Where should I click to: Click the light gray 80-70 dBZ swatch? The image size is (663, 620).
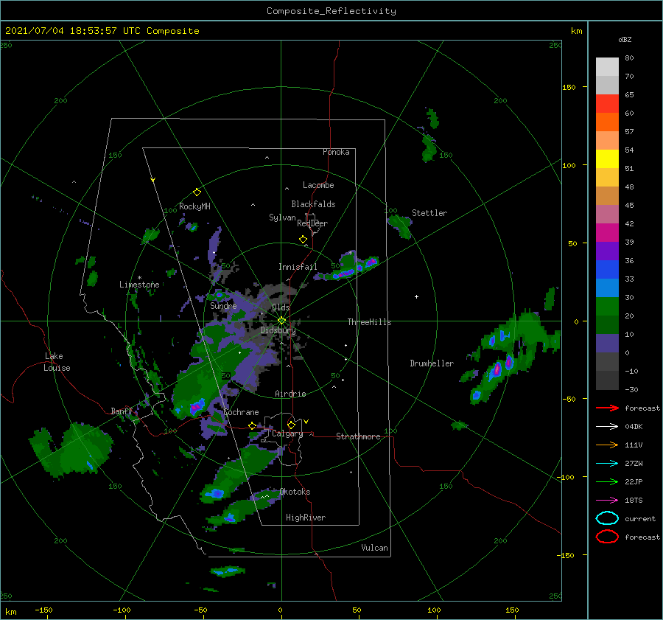(x=607, y=67)
